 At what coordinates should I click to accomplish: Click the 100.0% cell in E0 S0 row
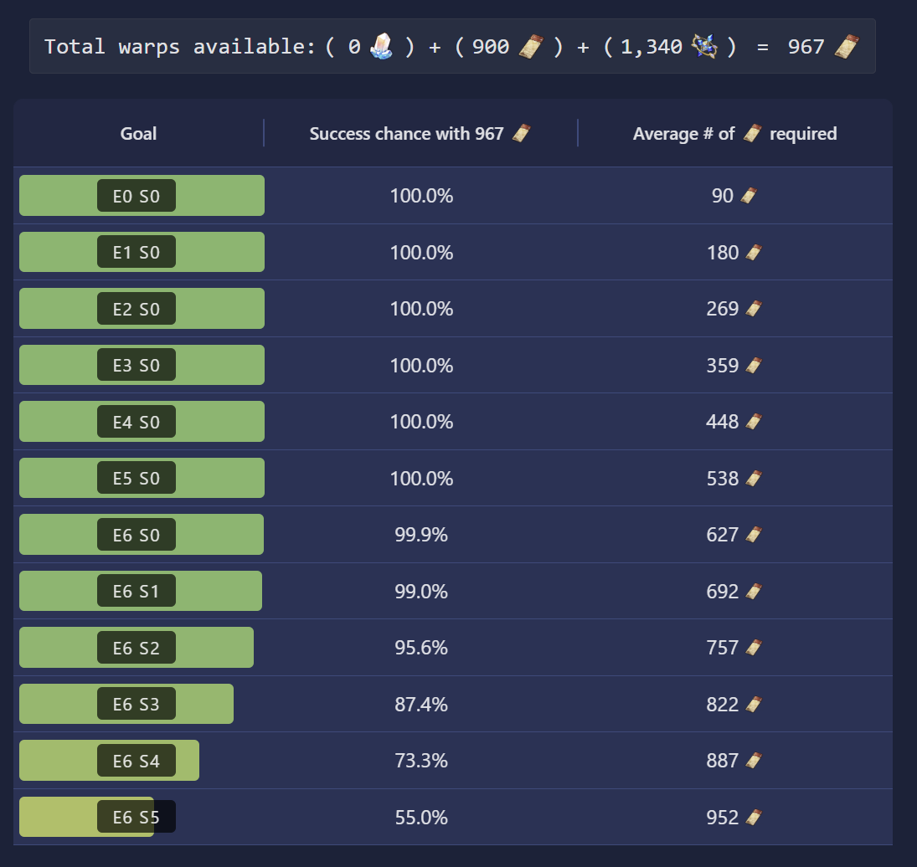click(422, 196)
